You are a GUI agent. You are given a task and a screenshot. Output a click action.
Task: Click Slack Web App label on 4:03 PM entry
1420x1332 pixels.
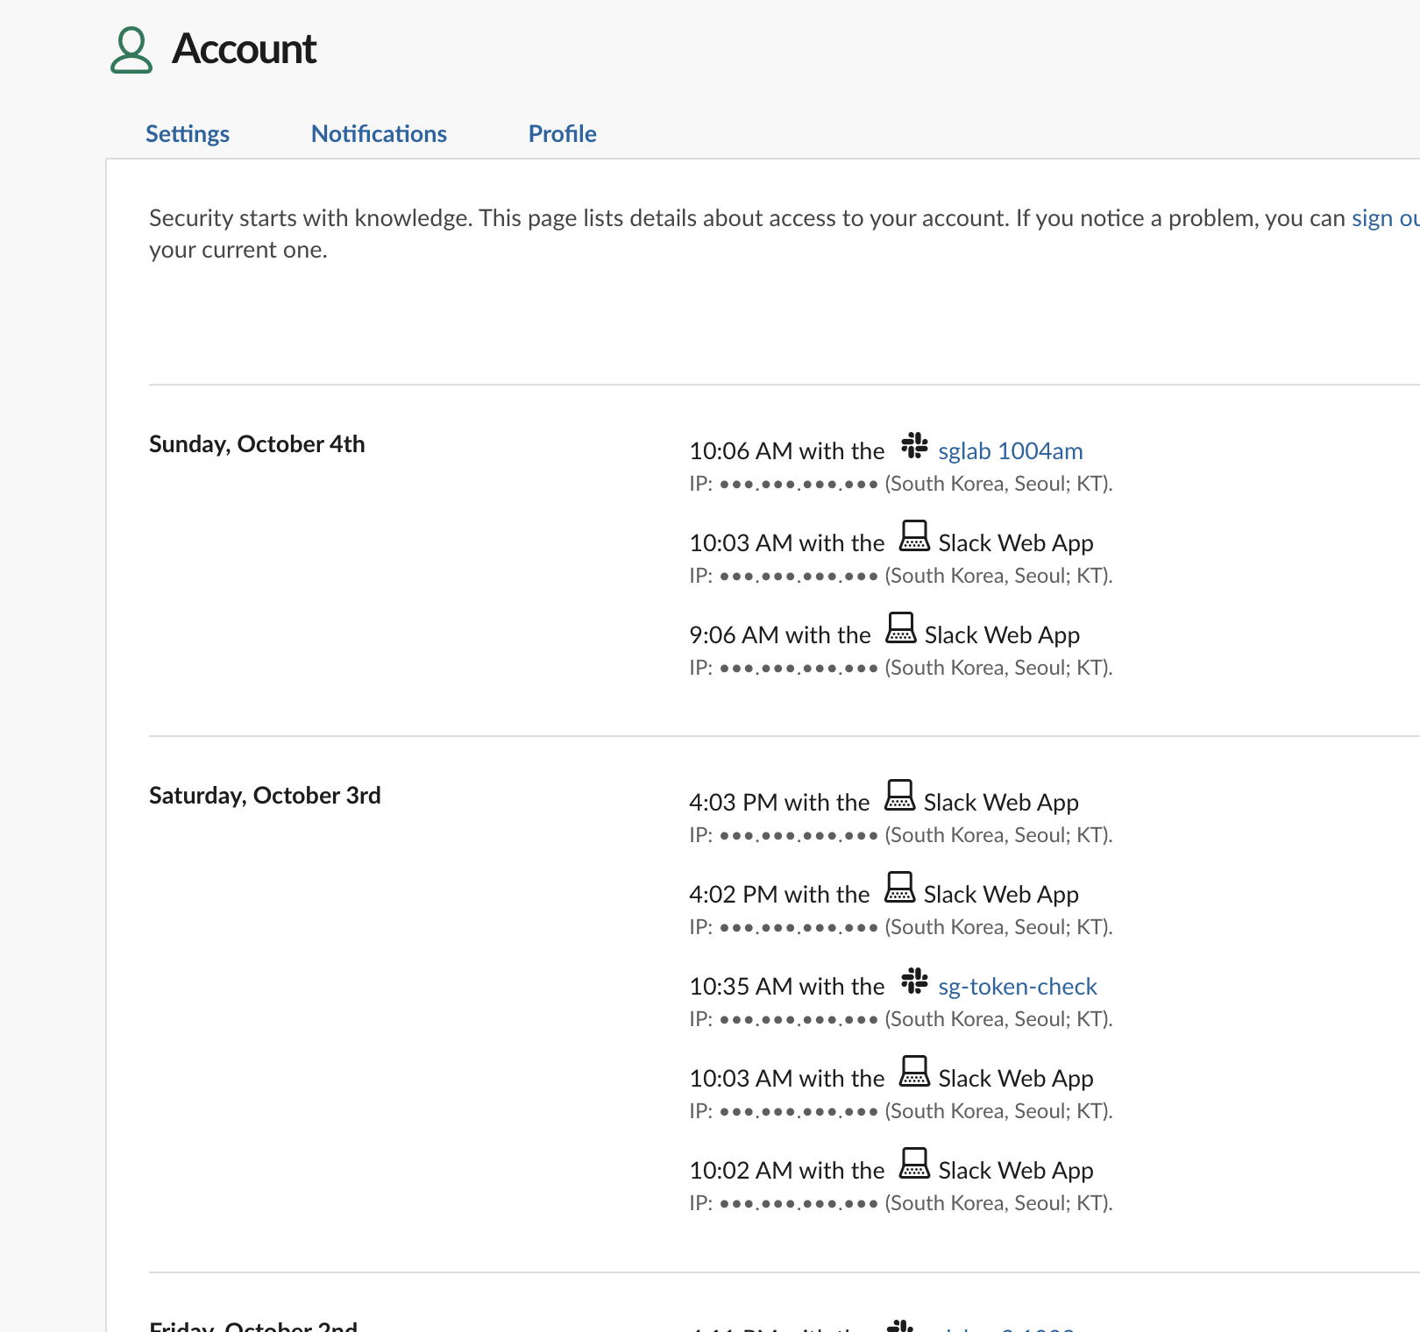[1001, 803]
